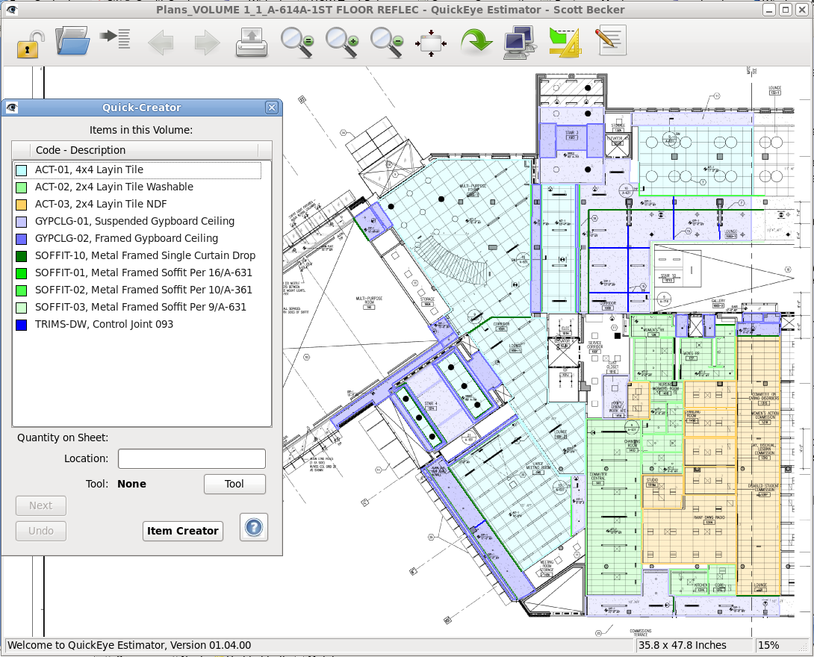The height and width of the screenshot is (657, 814).
Task: Click the fit-to-window arrows icon
Action: click(431, 43)
